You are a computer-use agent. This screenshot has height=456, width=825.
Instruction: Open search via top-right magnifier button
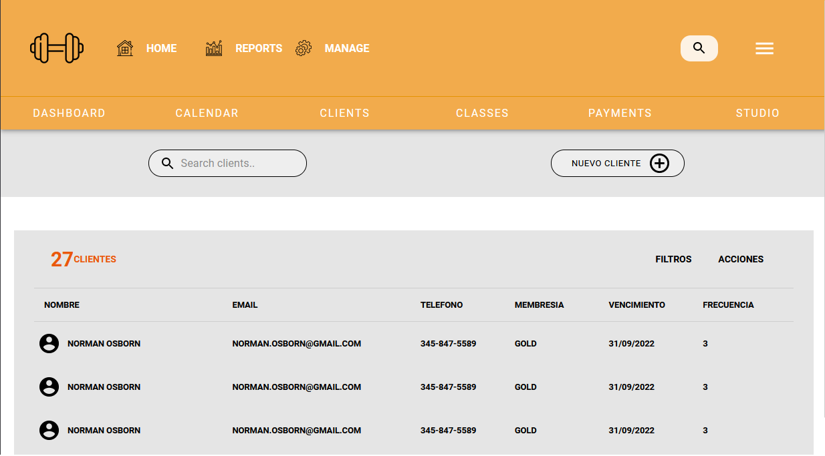pyautogui.click(x=699, y=48)
